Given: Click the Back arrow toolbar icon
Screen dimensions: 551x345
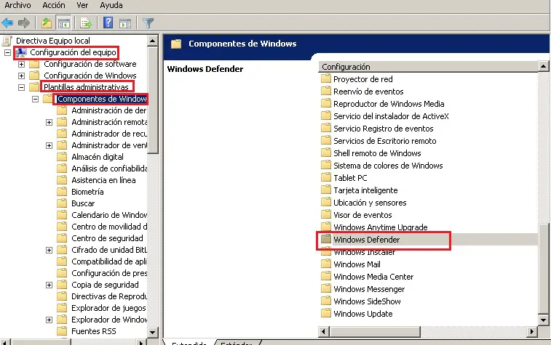Looking at the screenshot, I should pyautogui.click(x=7, y=23).
